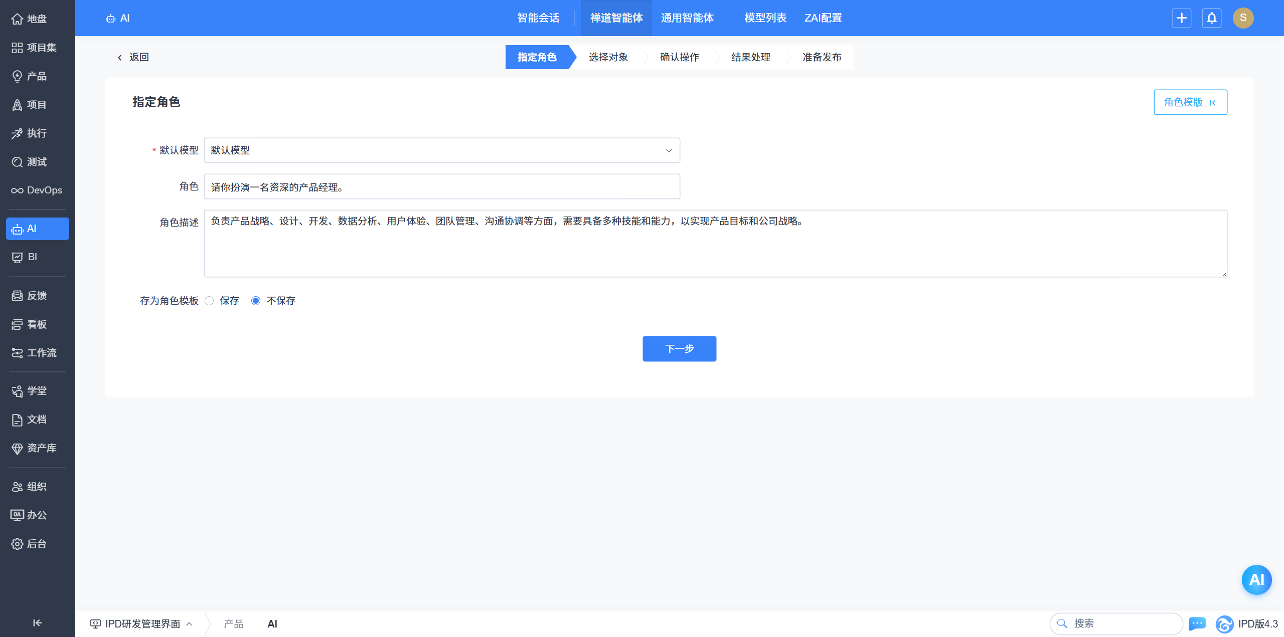Select the 不保存 radio option
Viewport: 1284px width, 637px height.
tap(256, 301)
